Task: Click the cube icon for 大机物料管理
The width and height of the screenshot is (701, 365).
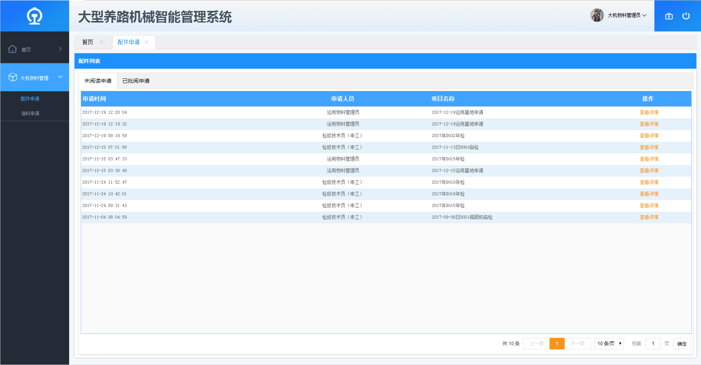Action: click(x=12, y=77)
